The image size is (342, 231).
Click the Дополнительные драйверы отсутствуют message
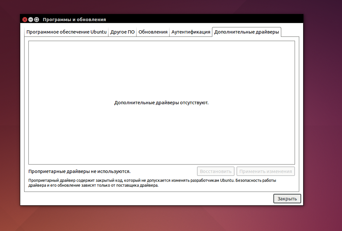[x=161, y=103]
